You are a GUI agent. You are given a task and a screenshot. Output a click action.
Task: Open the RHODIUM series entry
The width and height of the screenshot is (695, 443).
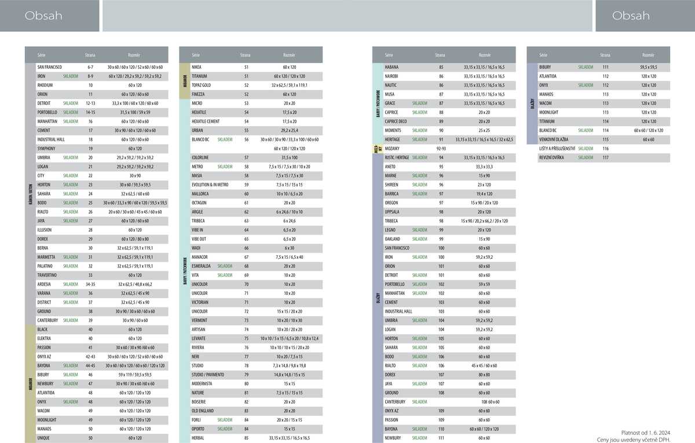[x=45, y=85]
